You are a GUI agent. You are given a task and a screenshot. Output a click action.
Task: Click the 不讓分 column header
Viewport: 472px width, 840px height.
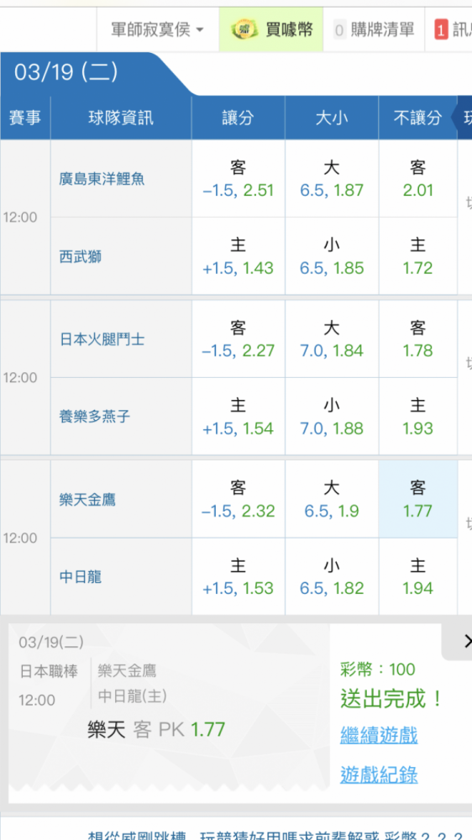click(418, 118)
